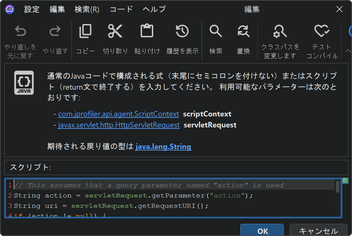Open the javax.servlet.http.HttpServletRequest link

coord(119,125)
